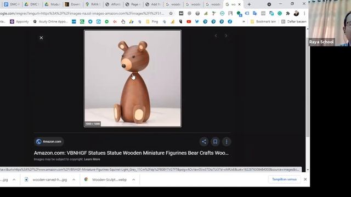The width and height of the screenshot is (351, 197).
Task: Close the downloads bar
Action: (305, 179)
